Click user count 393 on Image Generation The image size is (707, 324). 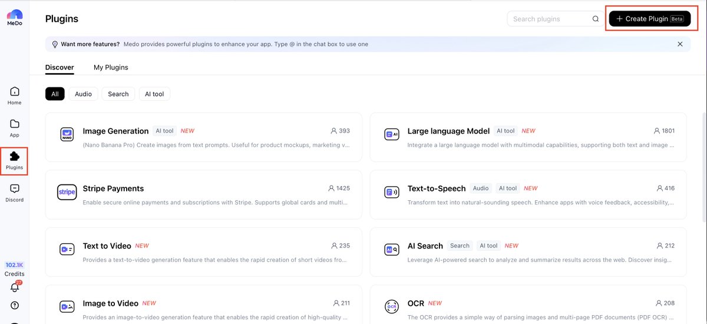click(341, 131)
